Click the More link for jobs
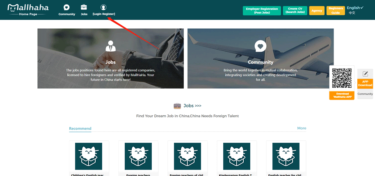Image resolution: width=375 pixels, height=176 pixels. 302,128
